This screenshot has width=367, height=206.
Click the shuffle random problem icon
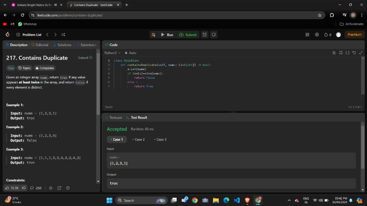[x=63, y=34]
